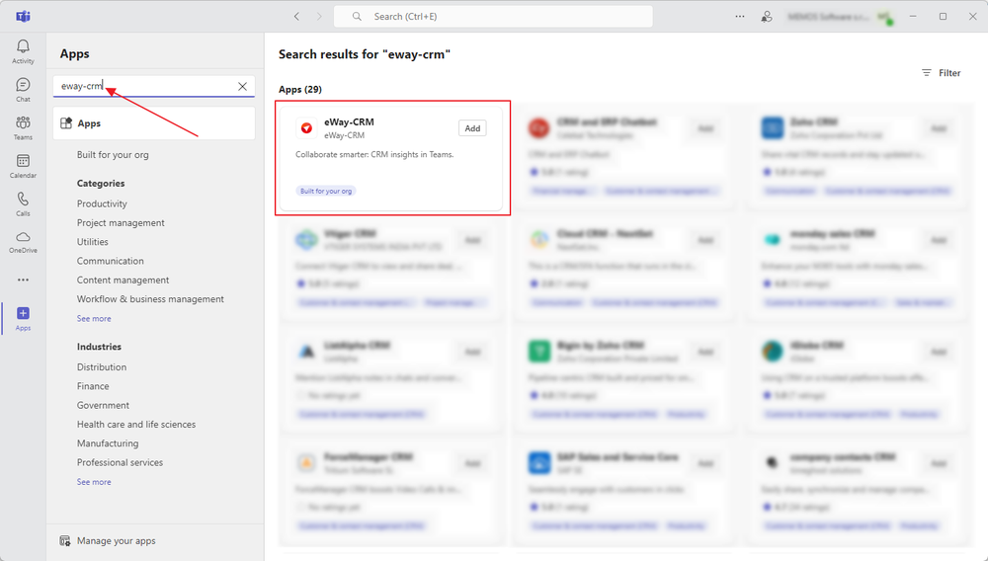Image resolution: width=988 pixels, height=561 pixels.
Task: Open the Filter options
Action: point(941,73)
